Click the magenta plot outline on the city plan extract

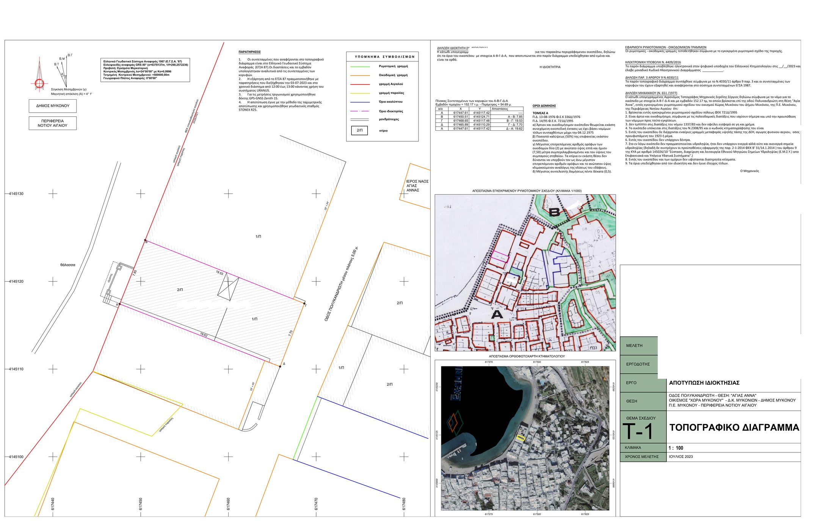(x=500, y=256)
